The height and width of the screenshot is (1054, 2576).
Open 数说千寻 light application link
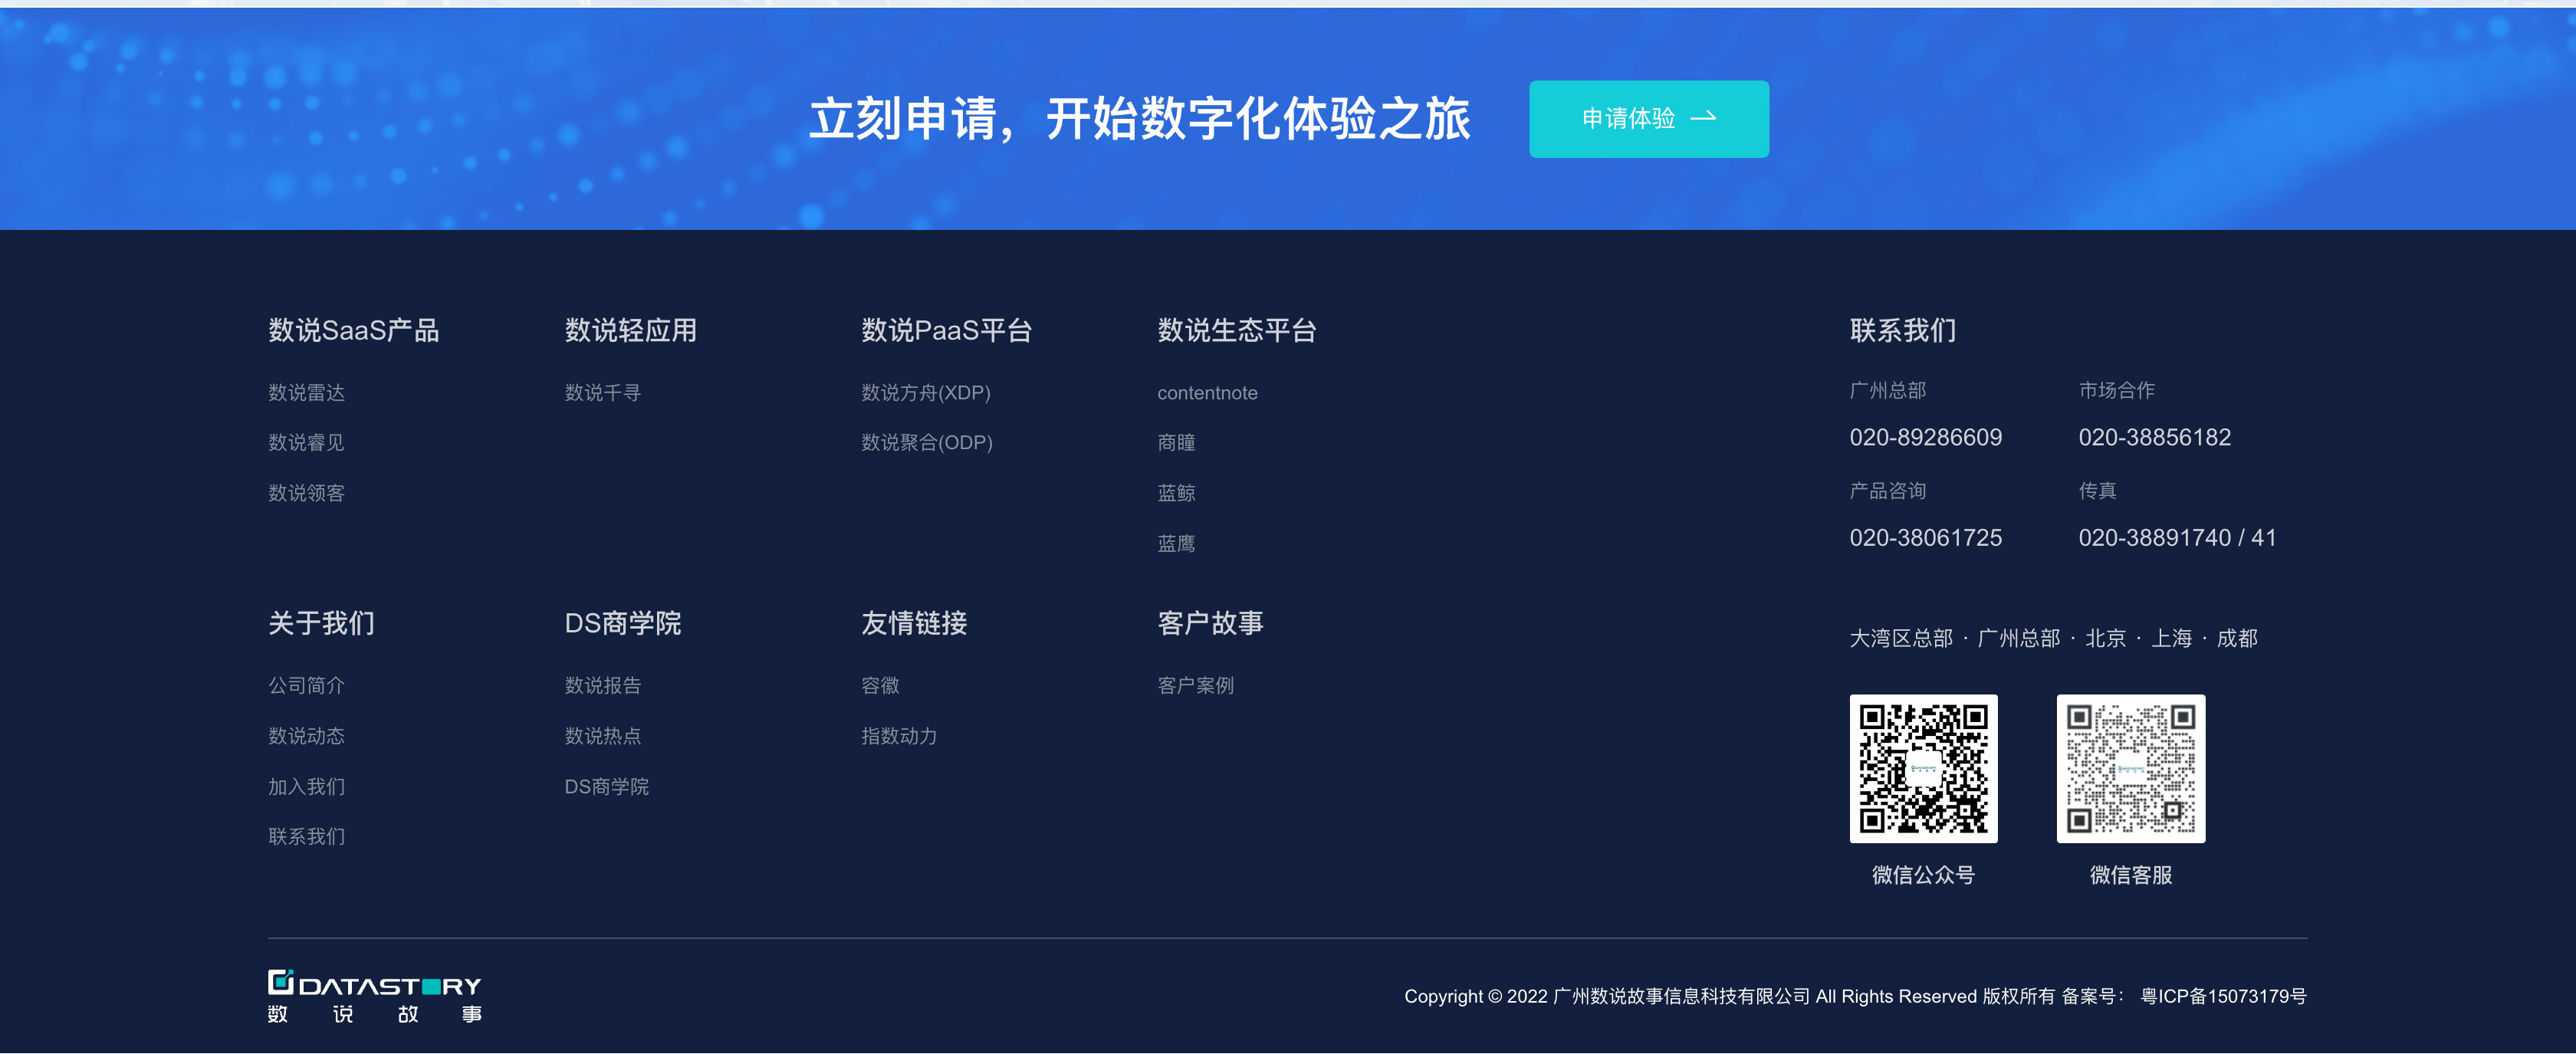click(x=601, y=393)
